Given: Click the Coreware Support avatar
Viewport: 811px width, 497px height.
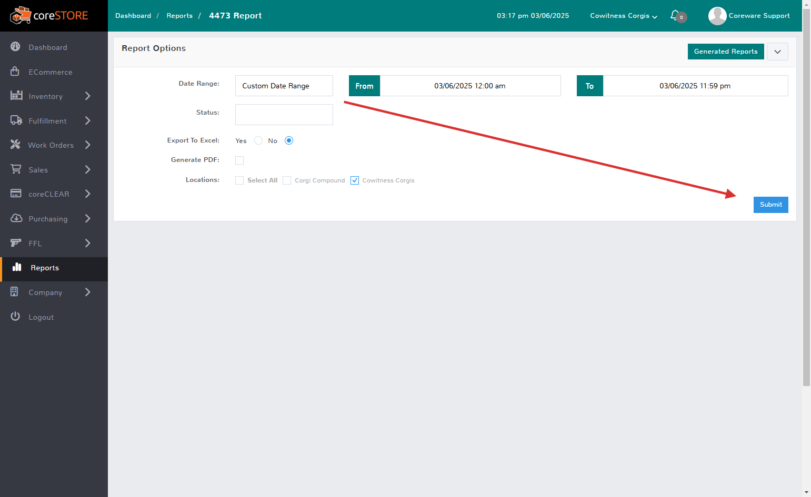Looking at the screenshot, I should [717, 16].
